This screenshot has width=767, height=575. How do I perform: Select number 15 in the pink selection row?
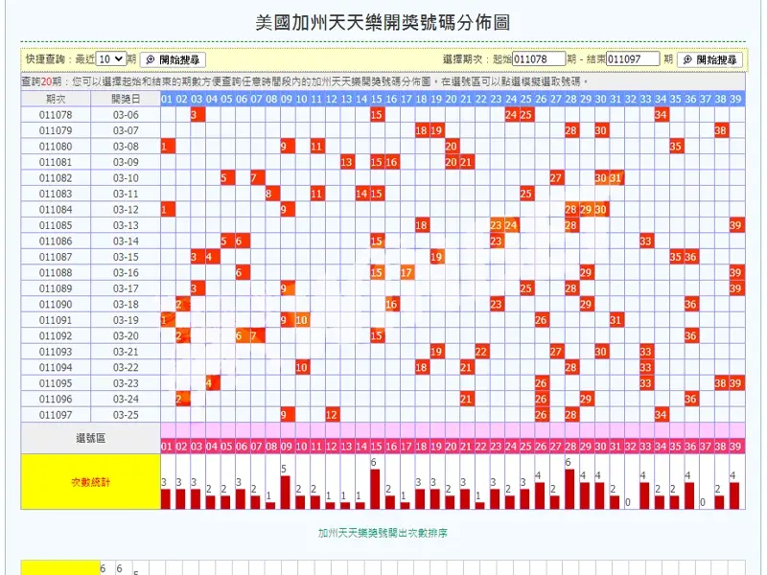pyautogui.click(x=377, y=447)
